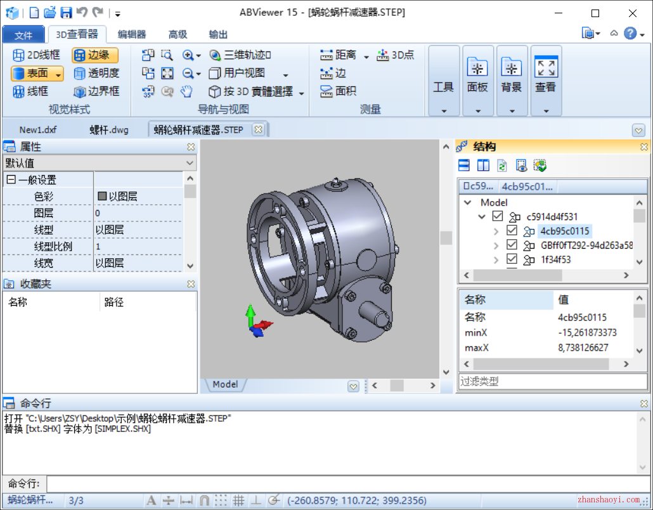The height and width of the screenshot is (510, 653).
Task: Click the 距离 distance measure tool
Action: 338,55
